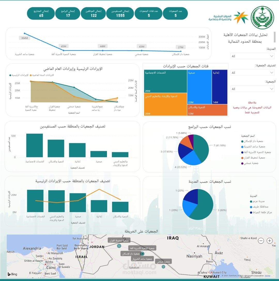Click صحية bar in main revenue chart
This screenshot has height=281, width=279.
pos(78,203)
